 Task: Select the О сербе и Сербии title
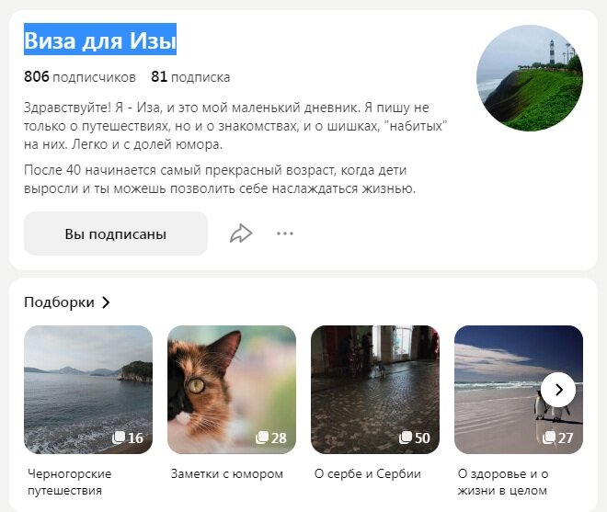pyautogui.click(x=367, y=474)
